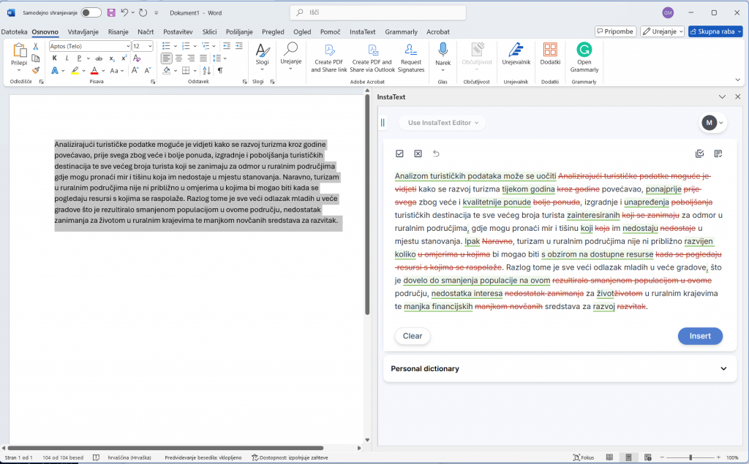The width and height of the screenshot is (749, 464).
Task: Open the Vstavljanje ribbon tab
Action: click(x=83, y=32)
